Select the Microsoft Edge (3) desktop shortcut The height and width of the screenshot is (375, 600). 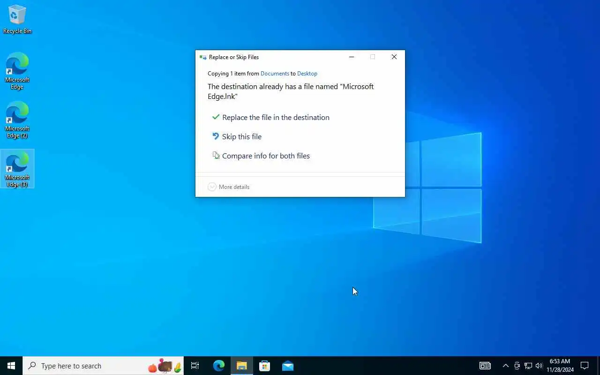[17, 169]
